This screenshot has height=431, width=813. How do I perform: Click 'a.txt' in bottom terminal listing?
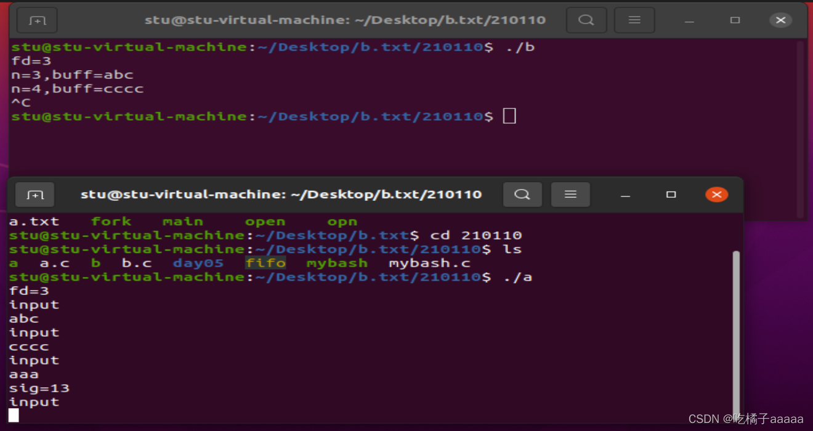point(34,222)
